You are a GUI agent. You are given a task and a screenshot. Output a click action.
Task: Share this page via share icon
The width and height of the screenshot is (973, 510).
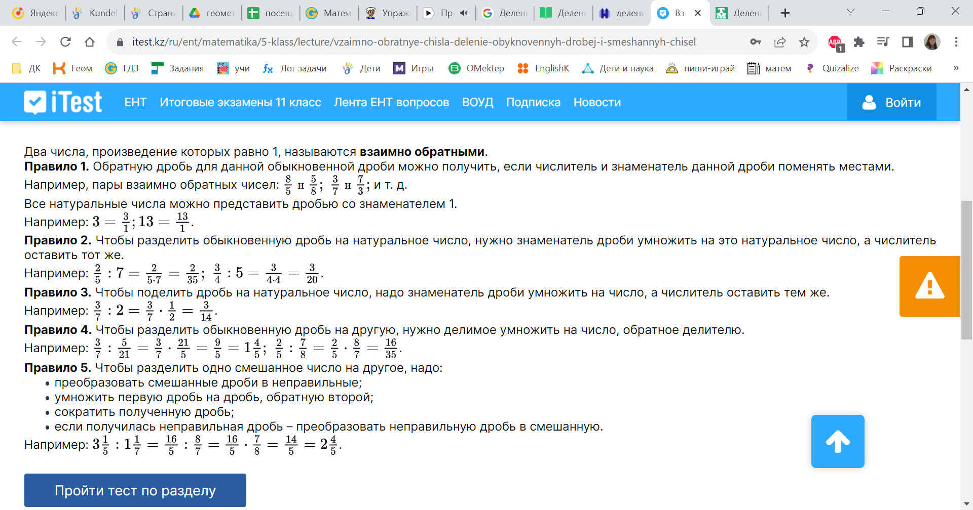point(780,42)
